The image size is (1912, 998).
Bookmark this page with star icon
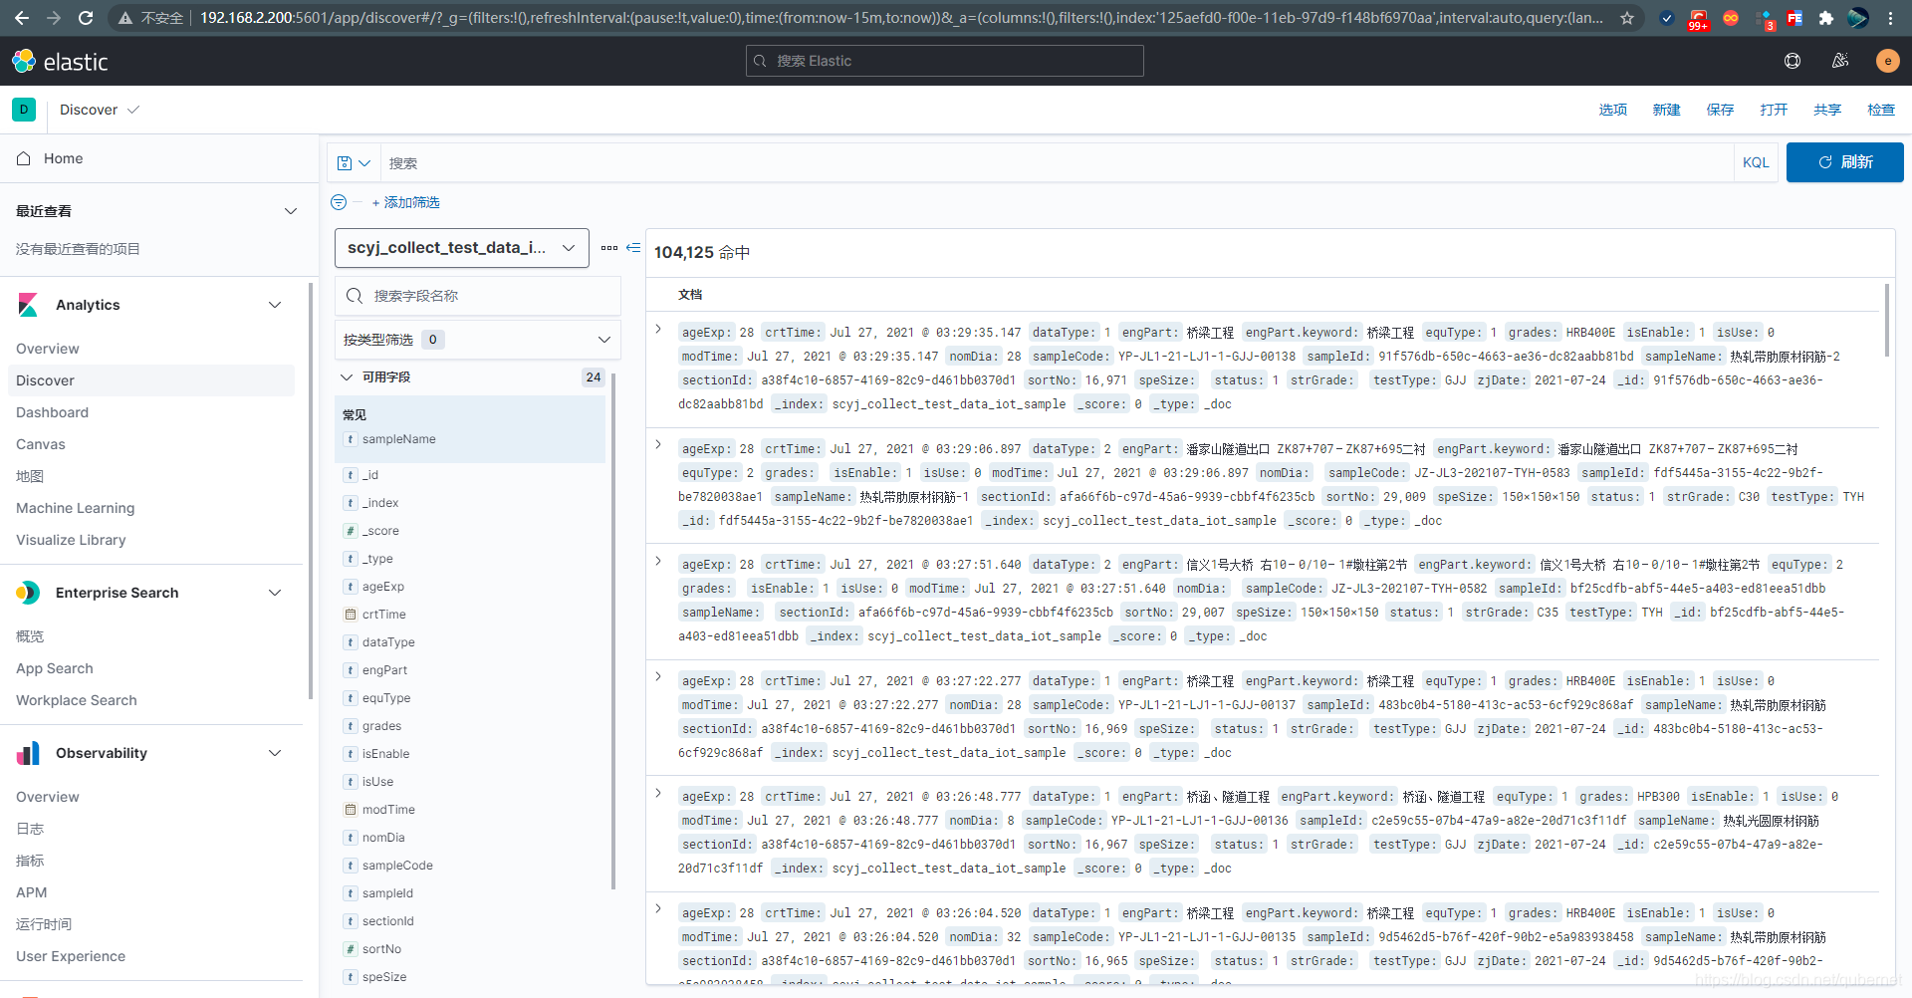1627,18
